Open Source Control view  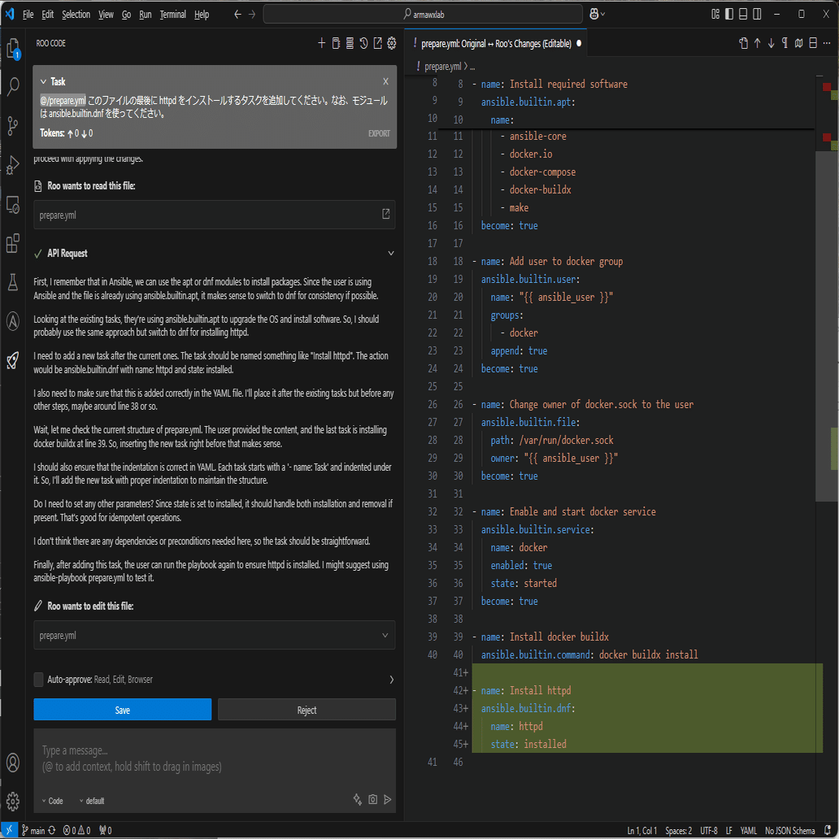click(13, 126)
